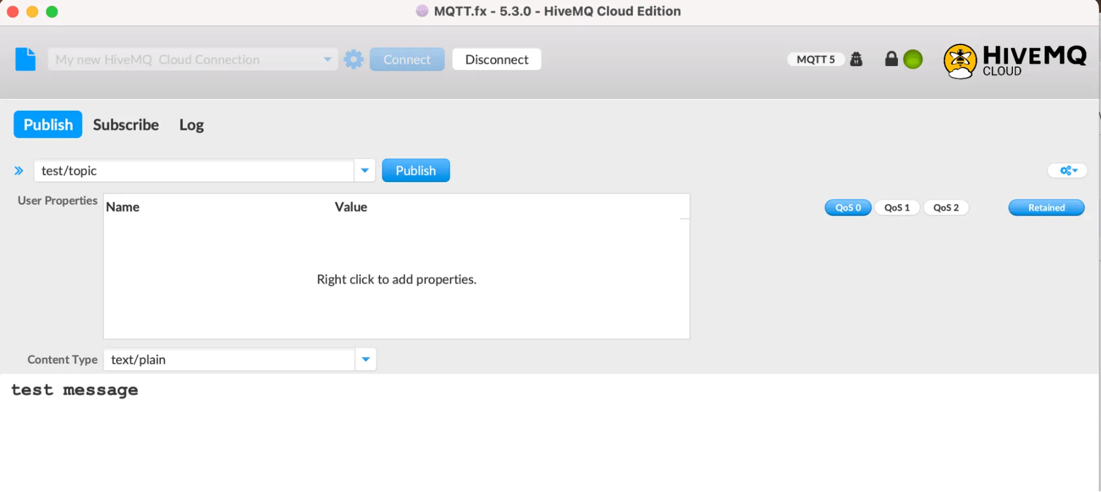Click 'Right click to add properties.' text

tap(397, 279)
